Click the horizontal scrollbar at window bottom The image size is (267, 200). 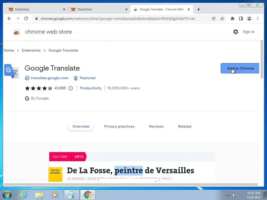pos(131,185)
